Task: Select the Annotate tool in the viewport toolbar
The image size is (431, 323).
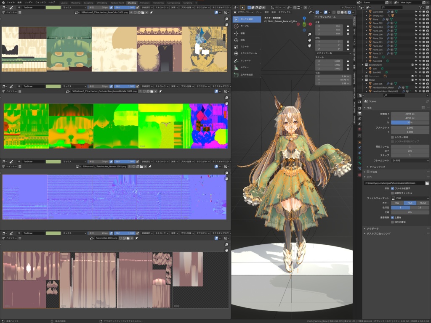Action: [x=236, y=61]
